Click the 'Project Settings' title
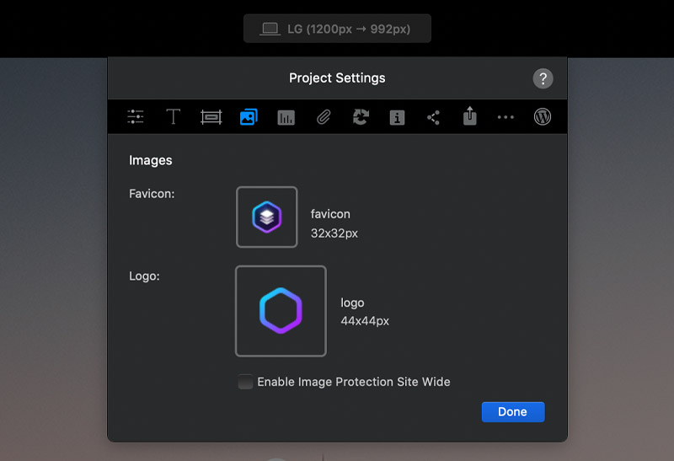The image size is (674, 461). pyautogui.click(x=338, y=78)
